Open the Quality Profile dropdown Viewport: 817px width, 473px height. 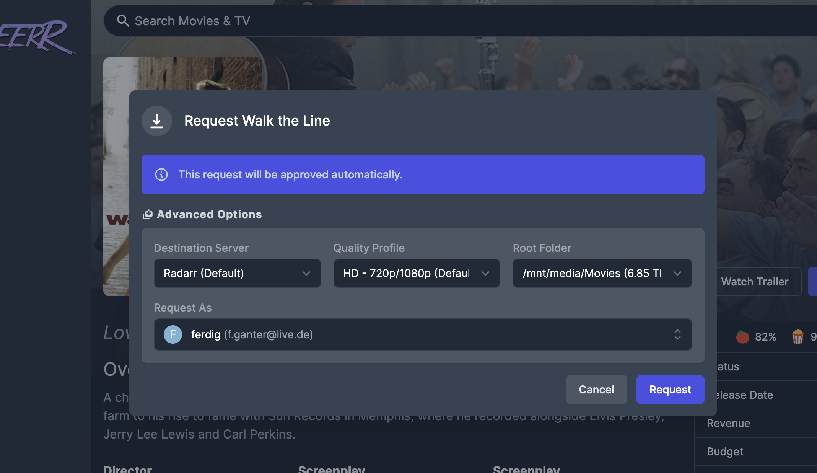(x=417, y=273)
